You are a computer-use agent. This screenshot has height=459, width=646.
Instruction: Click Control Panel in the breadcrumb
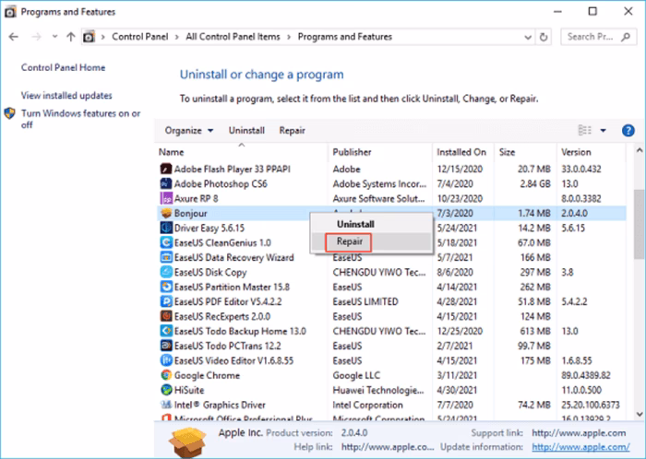(140, 37)
